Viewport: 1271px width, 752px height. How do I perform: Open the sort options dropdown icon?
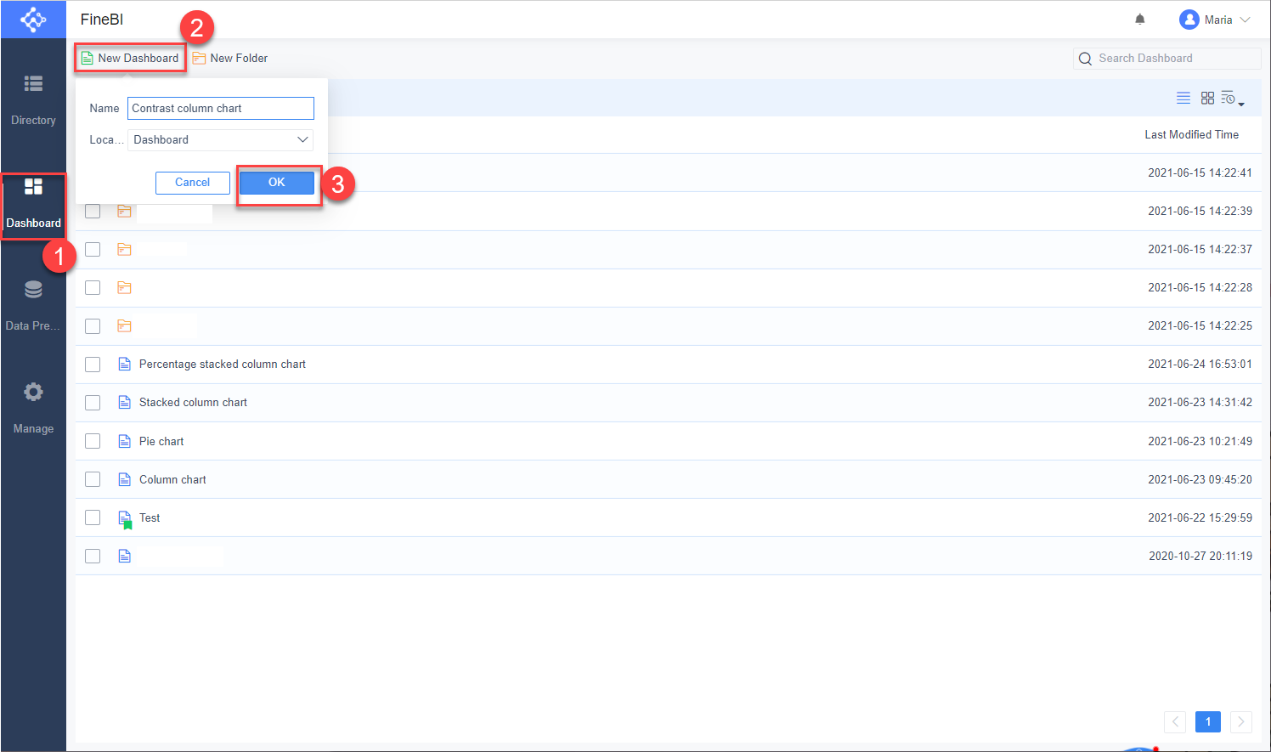click(x=1232, y=99)
